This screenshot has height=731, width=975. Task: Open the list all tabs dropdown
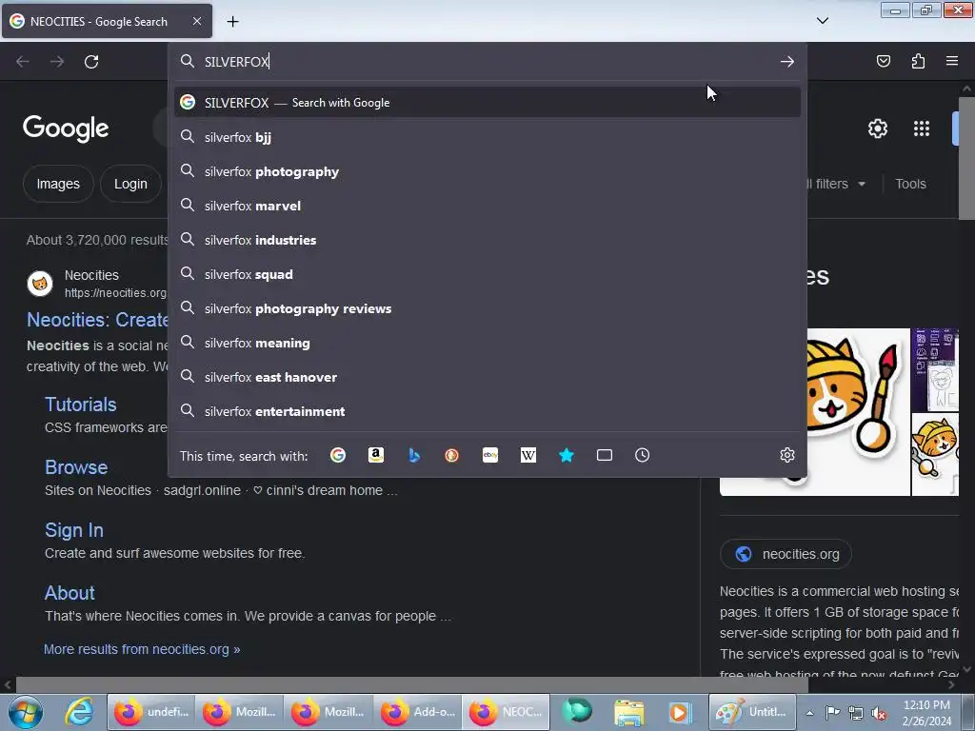pyautogui.click(x=822, y=21)
